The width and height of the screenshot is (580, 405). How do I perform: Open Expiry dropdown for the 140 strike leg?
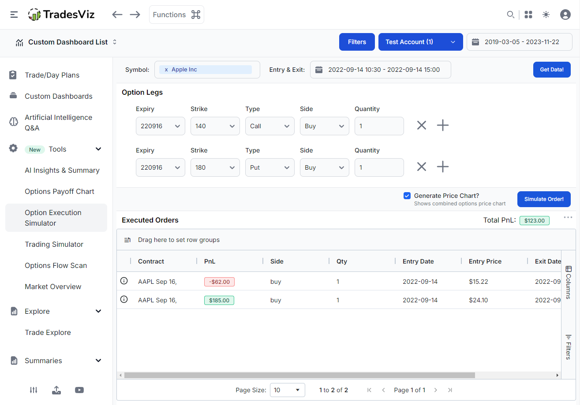click(161, 126)
